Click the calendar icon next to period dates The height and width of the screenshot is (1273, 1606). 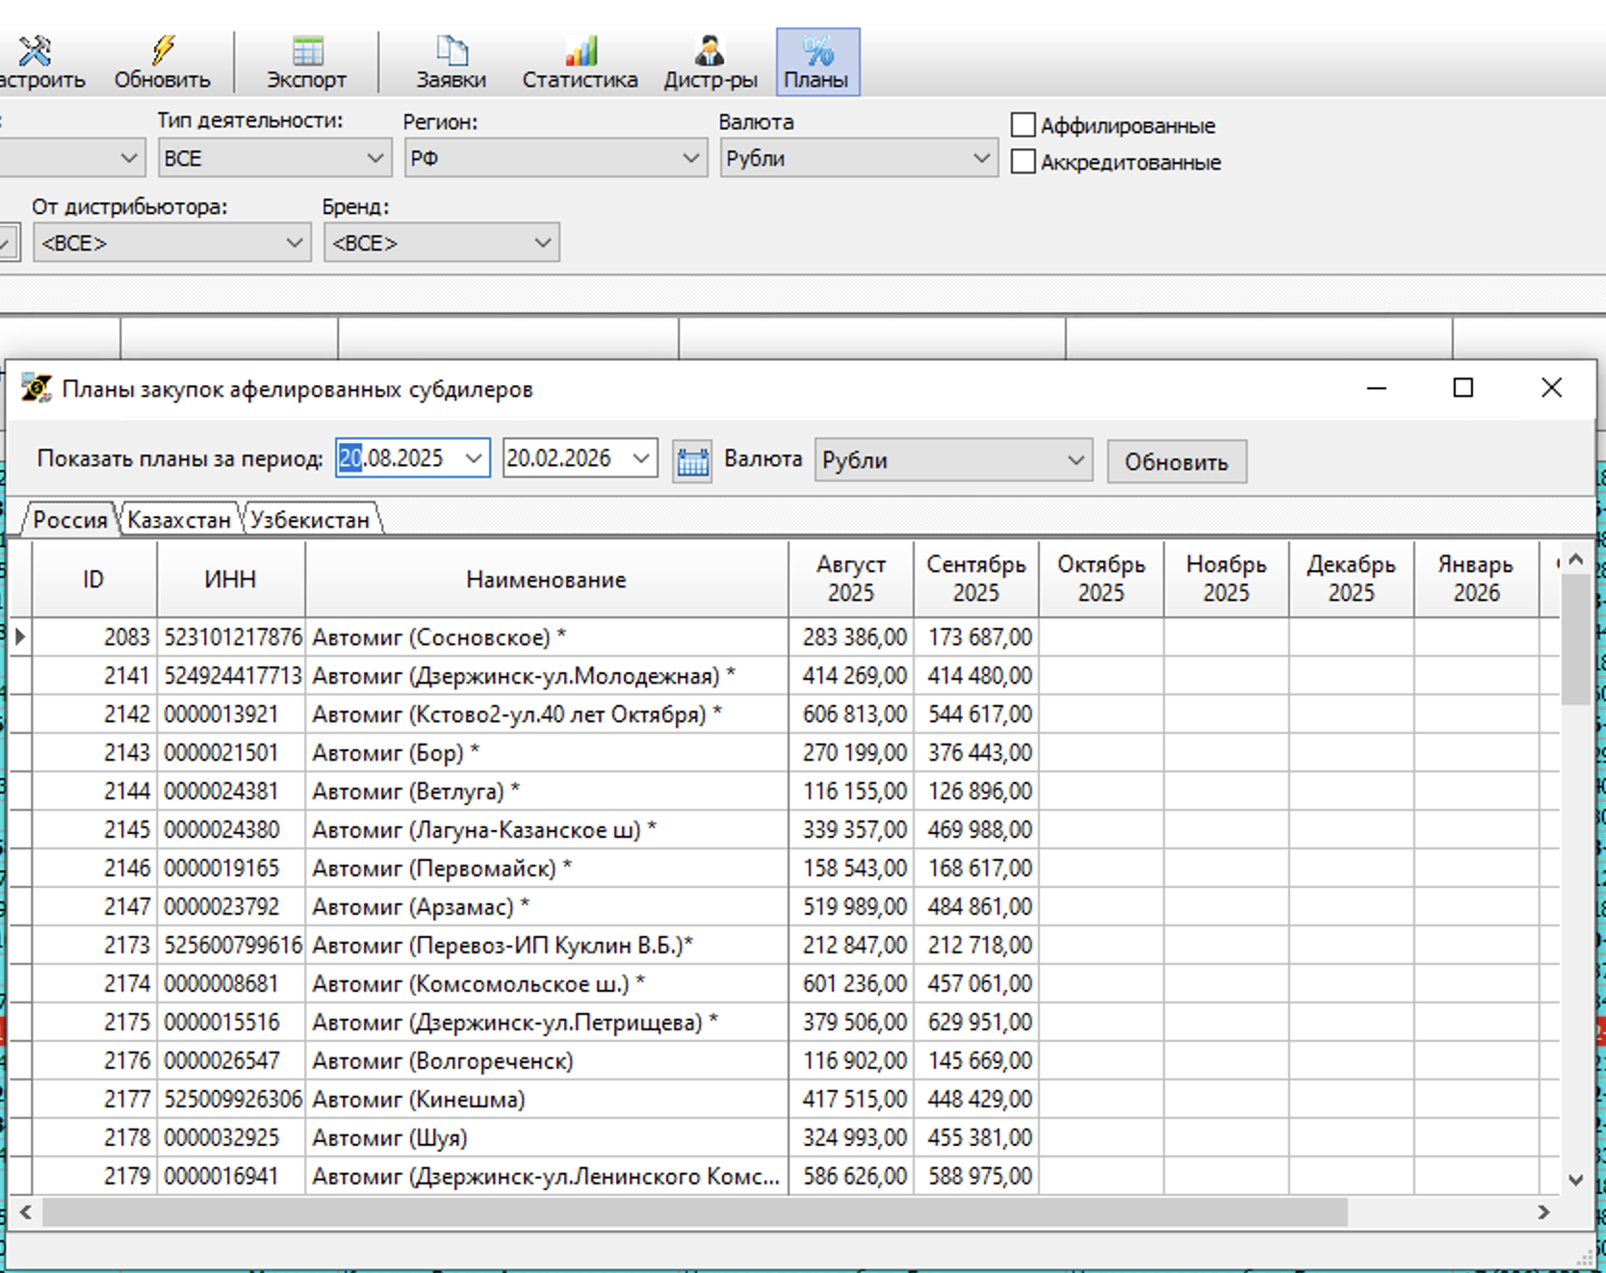point(691,460)
